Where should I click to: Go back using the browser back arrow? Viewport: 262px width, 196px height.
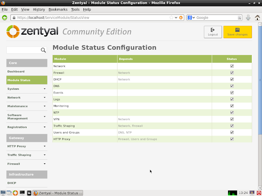point(5,18)
